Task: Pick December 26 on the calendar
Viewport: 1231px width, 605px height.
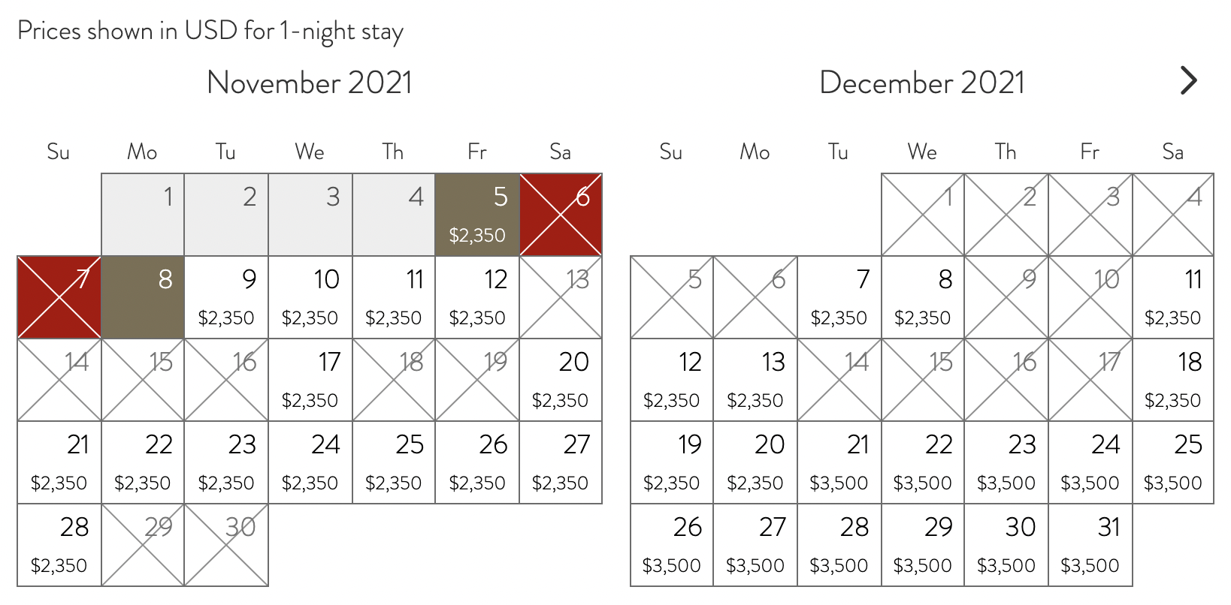Action: click(672, 545)
